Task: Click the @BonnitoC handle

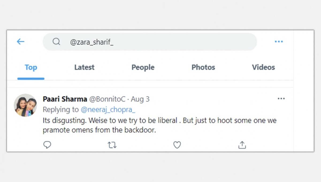Action: click(x=107, y=99)
